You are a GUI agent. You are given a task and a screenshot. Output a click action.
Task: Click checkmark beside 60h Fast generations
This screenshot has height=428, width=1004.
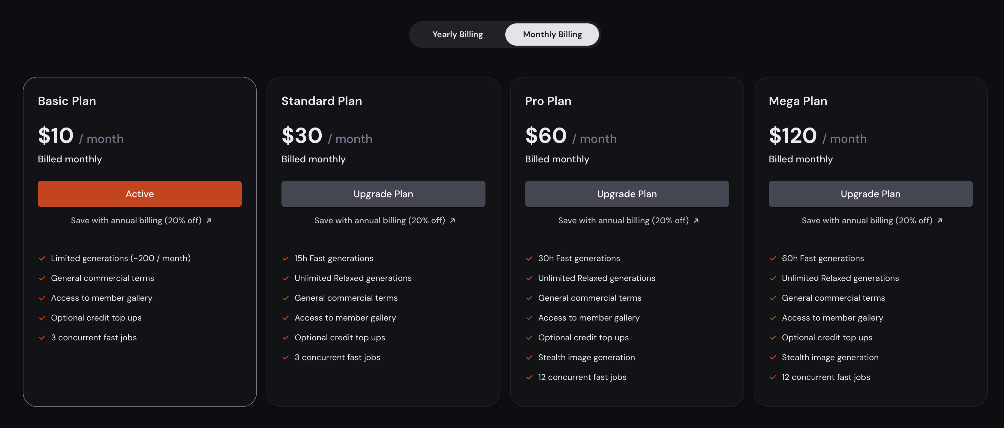773,258
